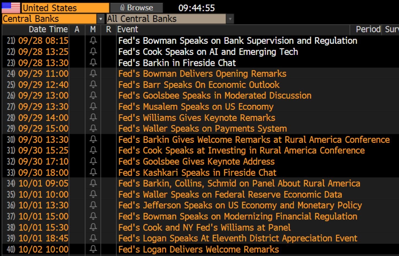The image size is (399, 256).
Task: Enable alert bell for Bowman Delivers Opening Remarks
Action: point(93,74)
